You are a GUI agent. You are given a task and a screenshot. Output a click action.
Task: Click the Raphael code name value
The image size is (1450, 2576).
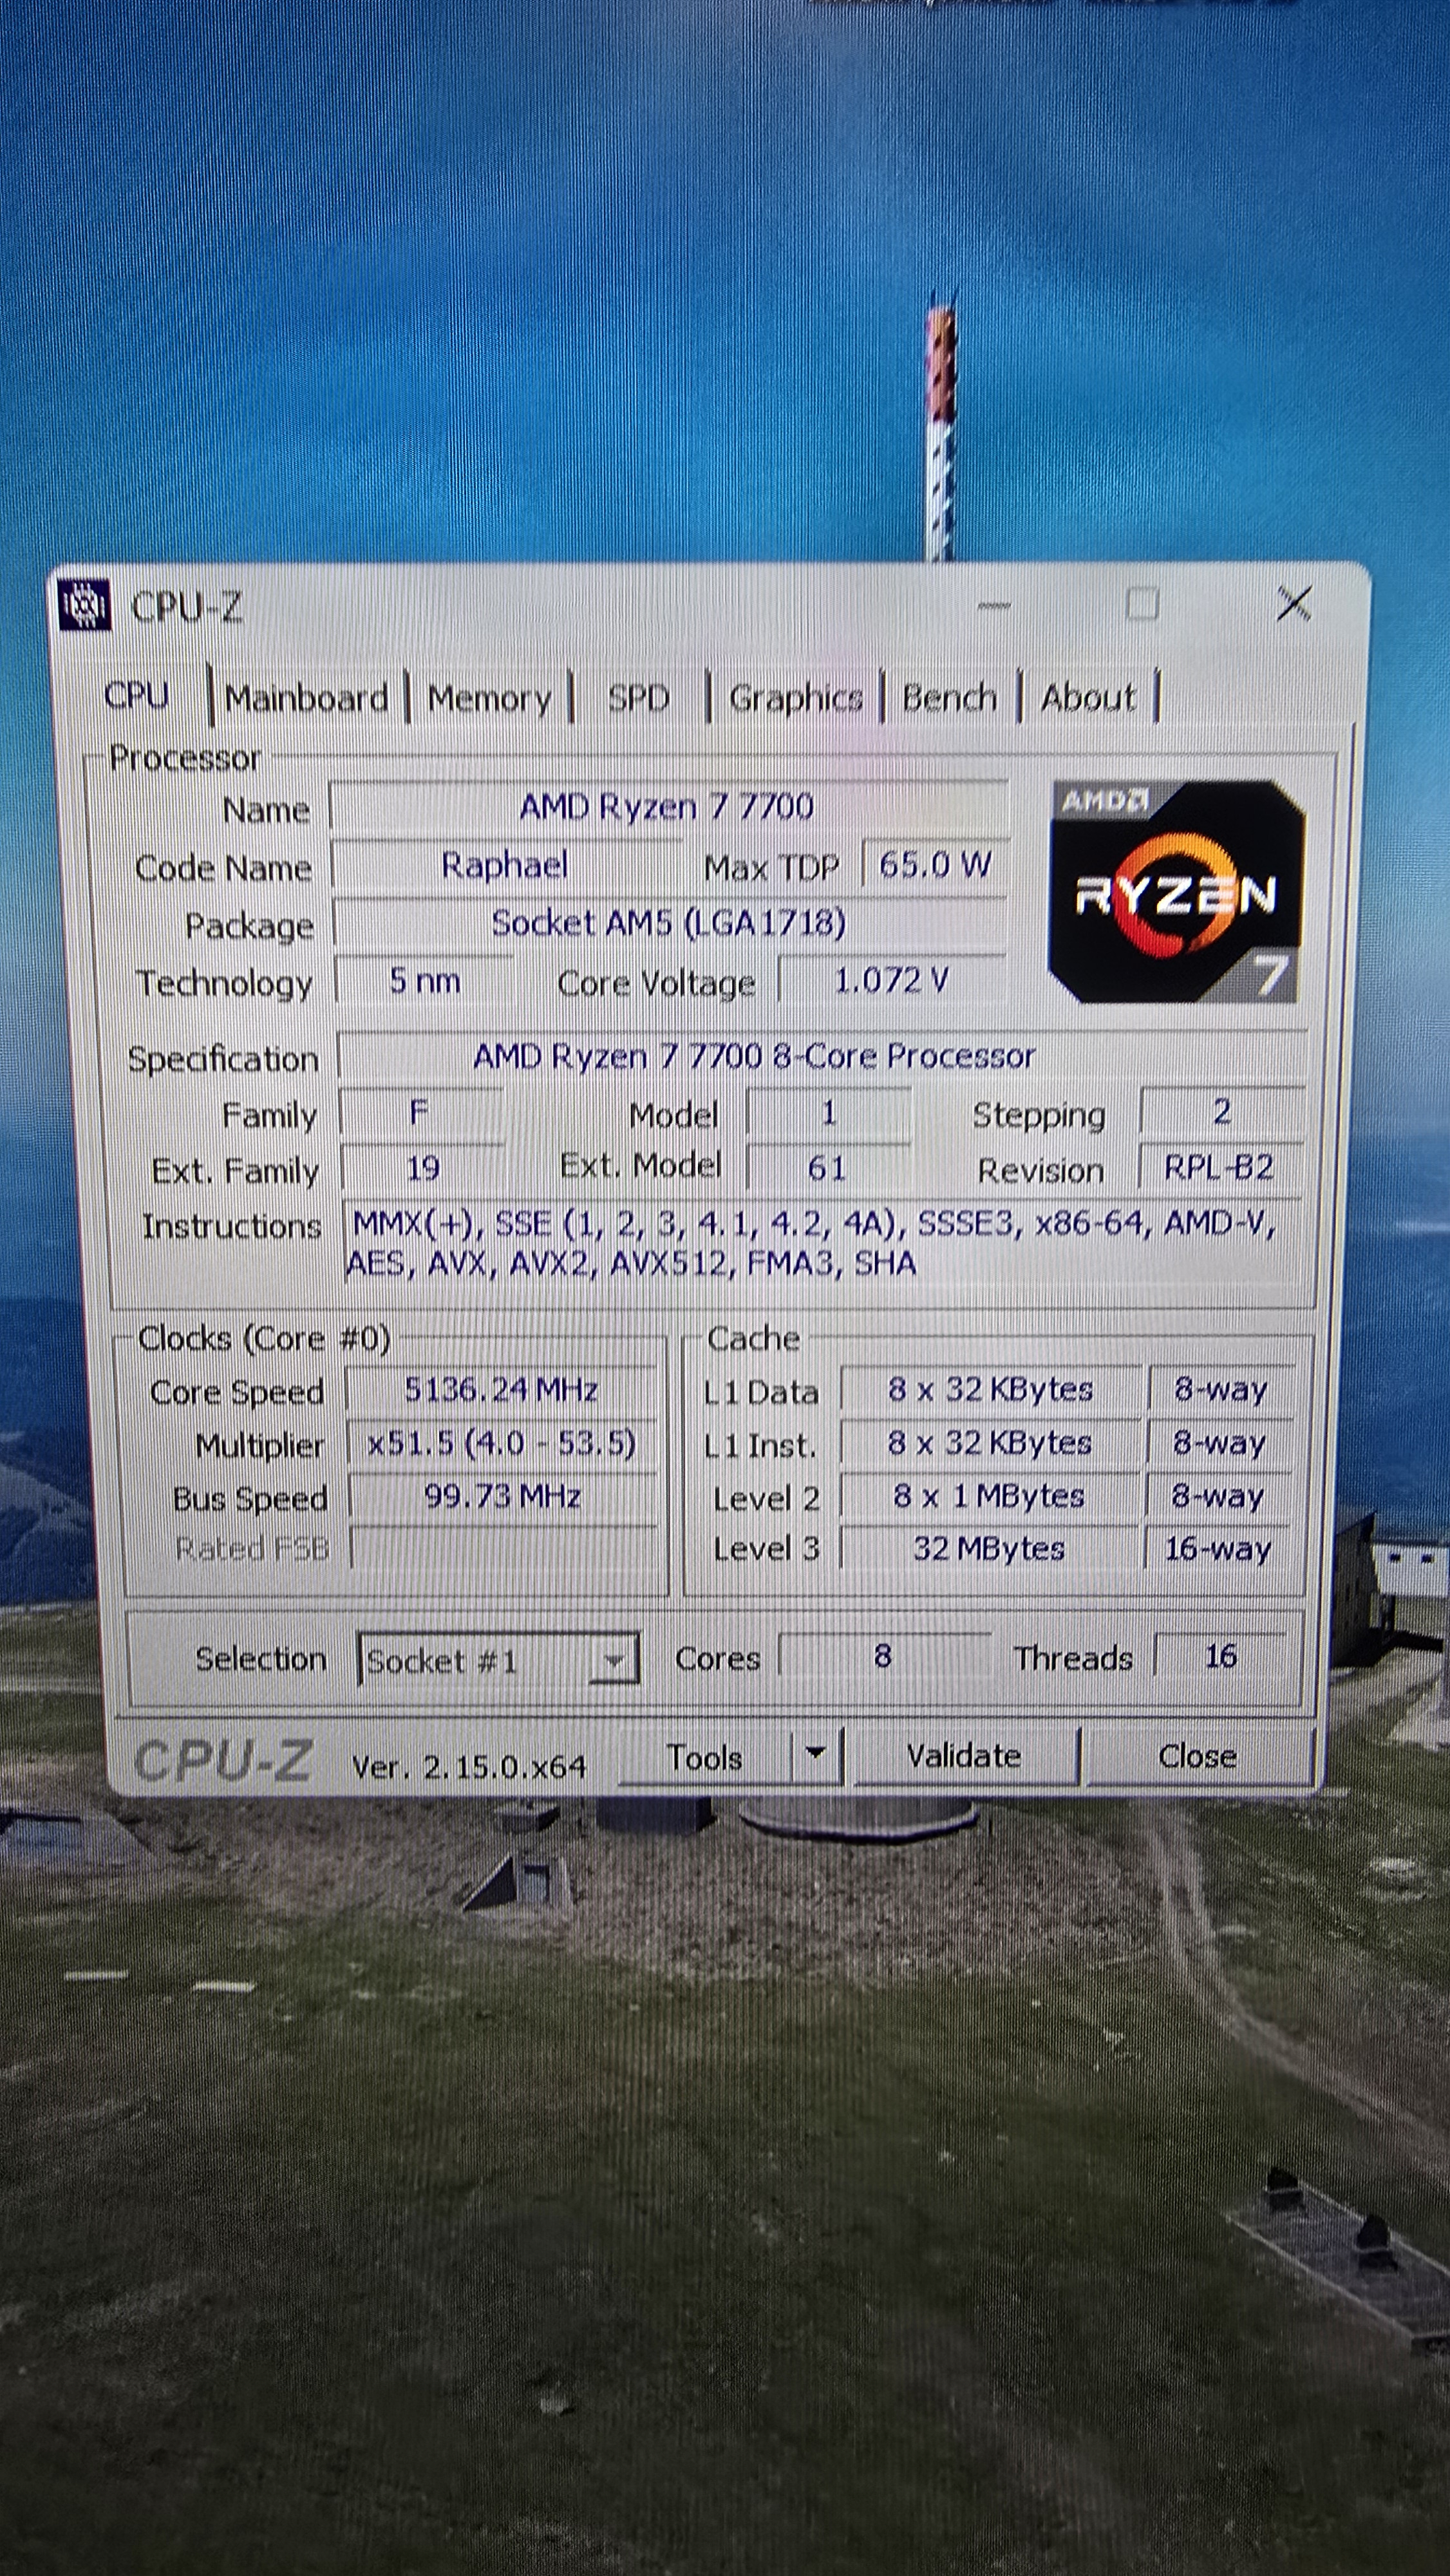pos(505,865)
